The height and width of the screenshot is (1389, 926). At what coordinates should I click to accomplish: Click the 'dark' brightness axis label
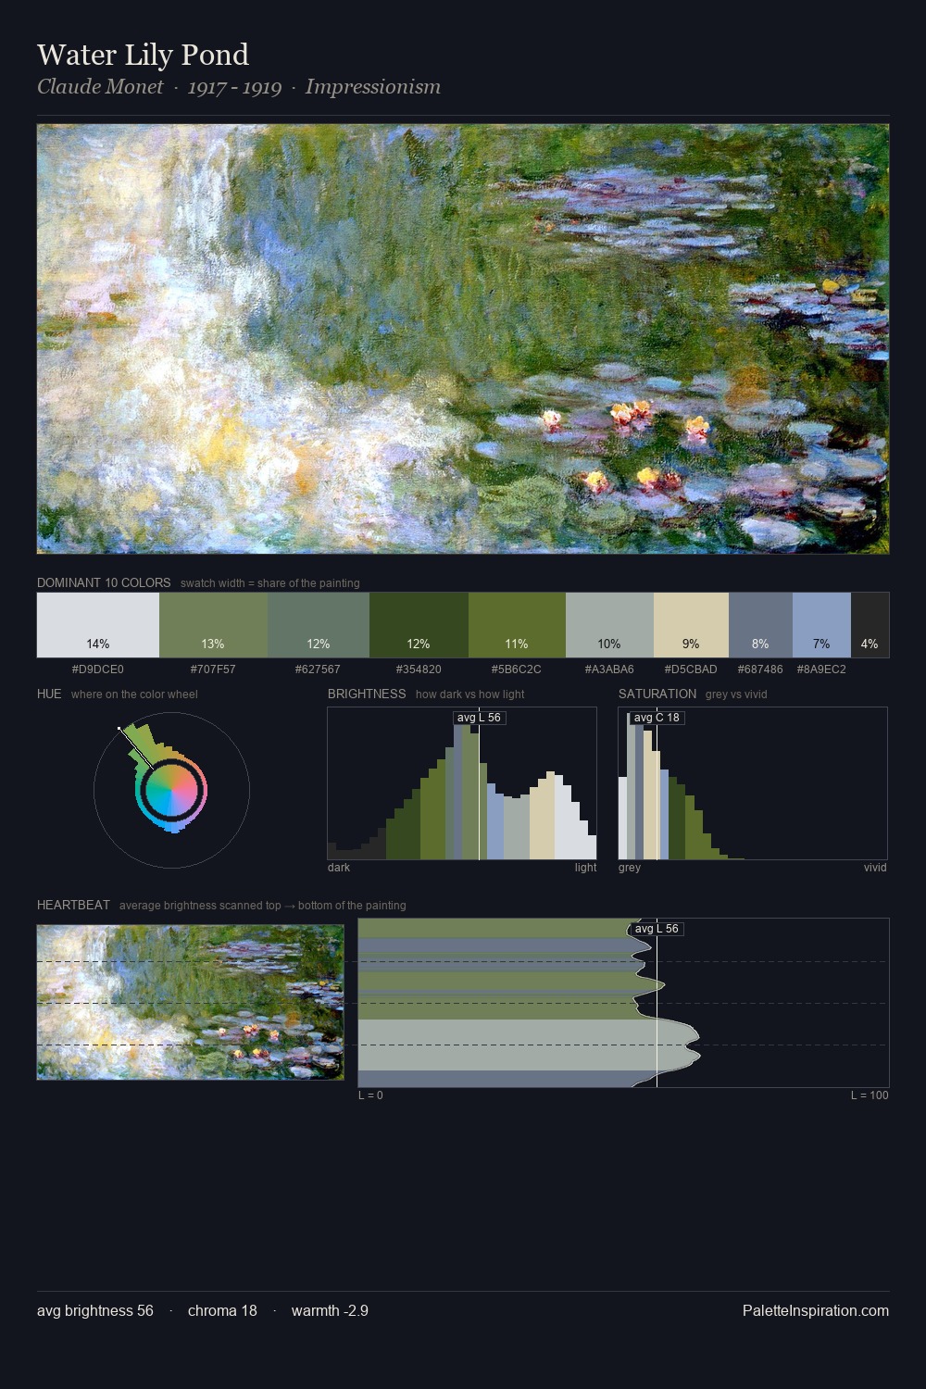point(339,868)
